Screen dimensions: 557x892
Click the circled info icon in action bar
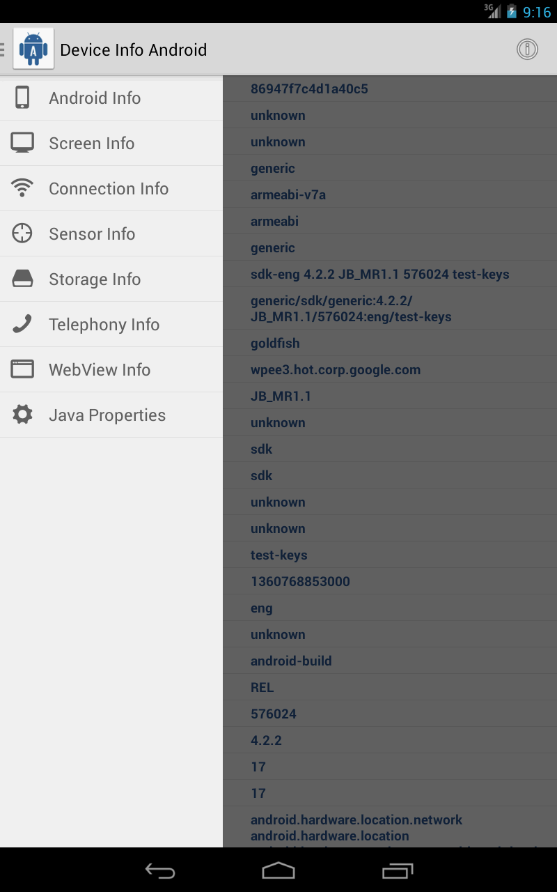(527, 49)
